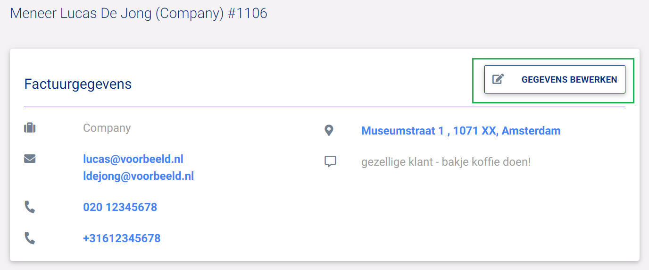Call the 020 12345678 phone number link
Image resolution: width=649 pixels, height=270 pixels.
coord(120,207)
